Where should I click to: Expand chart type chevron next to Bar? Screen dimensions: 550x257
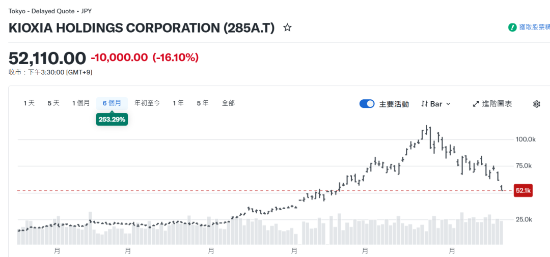[x=448, y=104]
